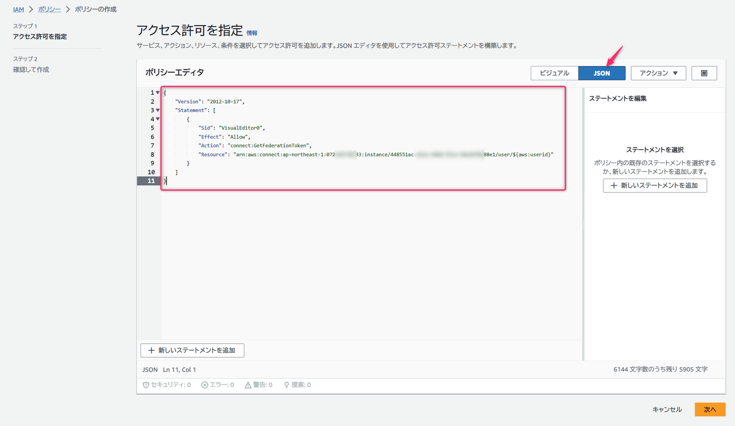
Task: Switch to the JSON editor tab
Action: point(602,73)
